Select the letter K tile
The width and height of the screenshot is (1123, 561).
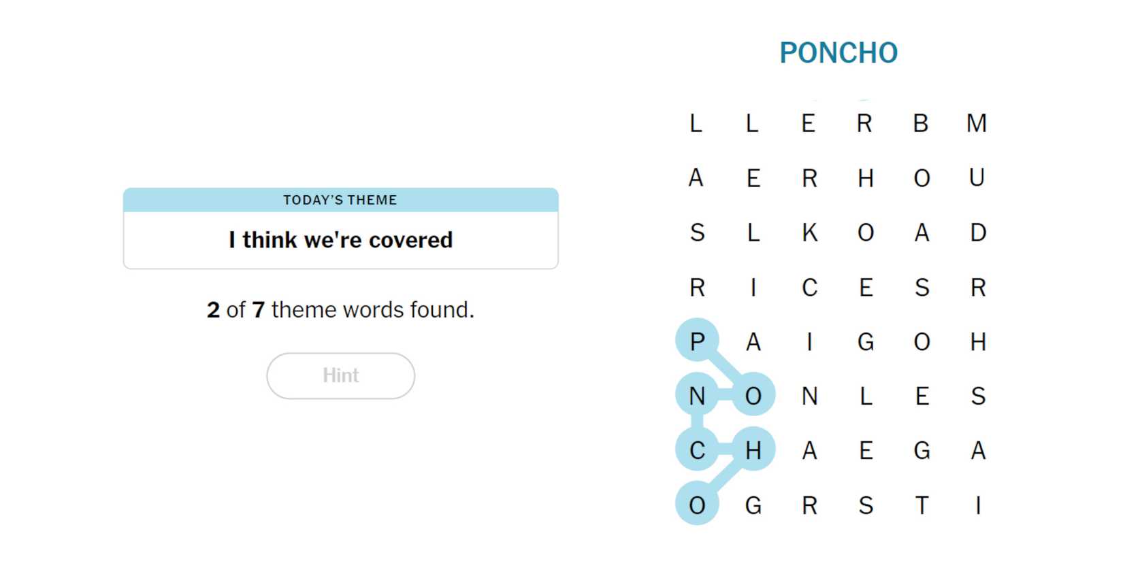(809, 233)
